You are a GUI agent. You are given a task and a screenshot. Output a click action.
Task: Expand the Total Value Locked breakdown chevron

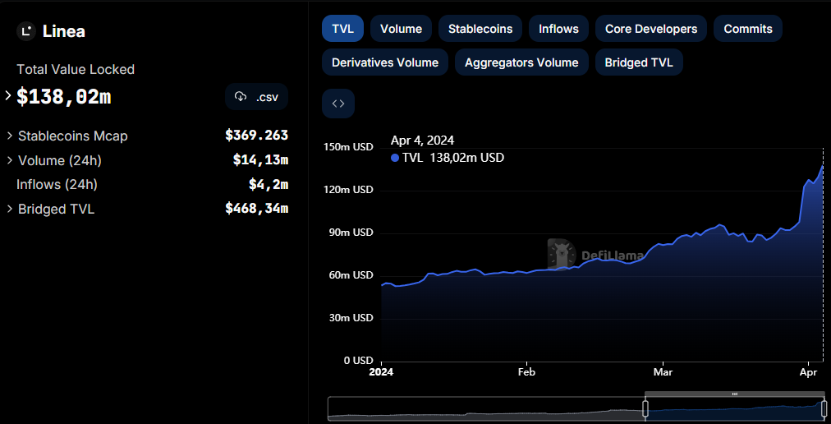(x=8, y=96)
